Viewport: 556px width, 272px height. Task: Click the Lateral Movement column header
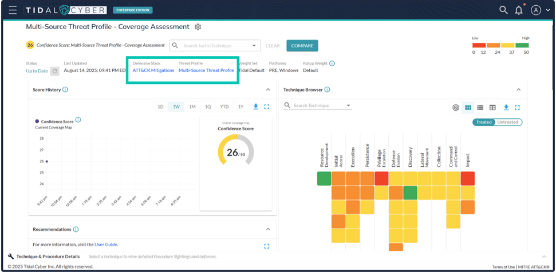tap(425, 157)
